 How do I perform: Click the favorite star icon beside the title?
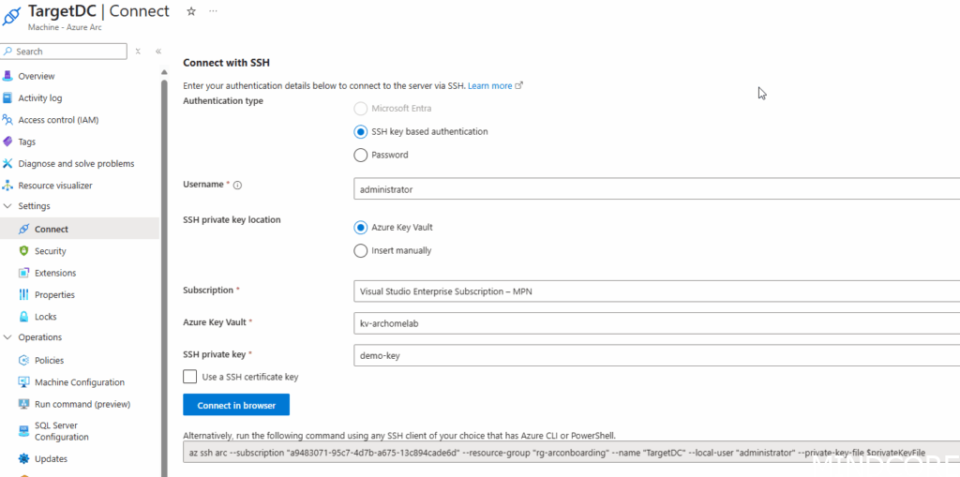click(x=191, y=11)
